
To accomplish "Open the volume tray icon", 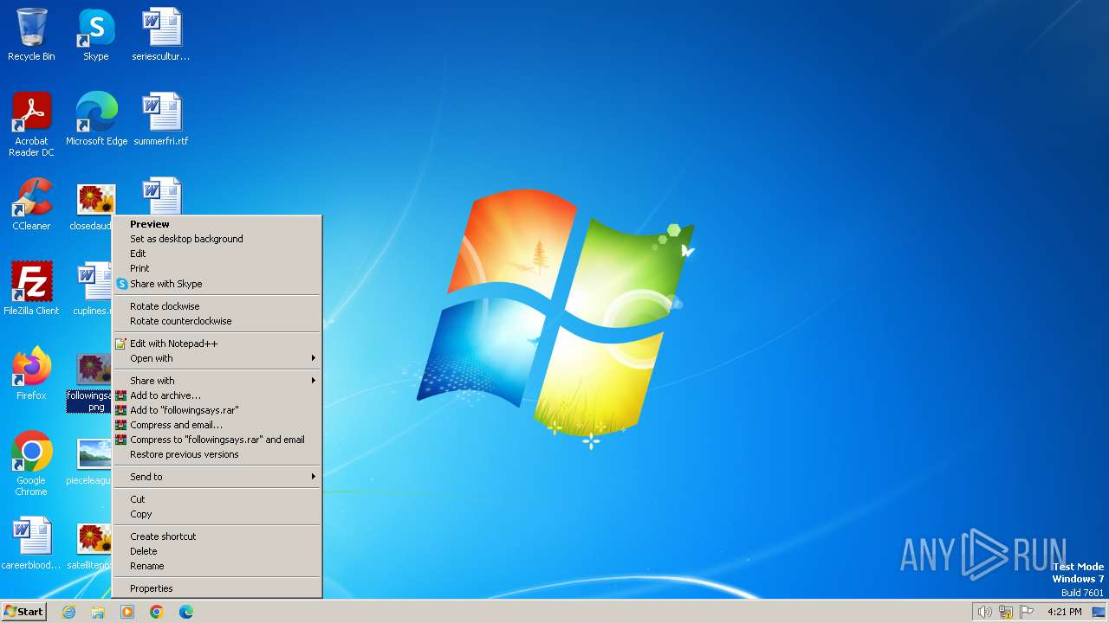I will [984, 612].
